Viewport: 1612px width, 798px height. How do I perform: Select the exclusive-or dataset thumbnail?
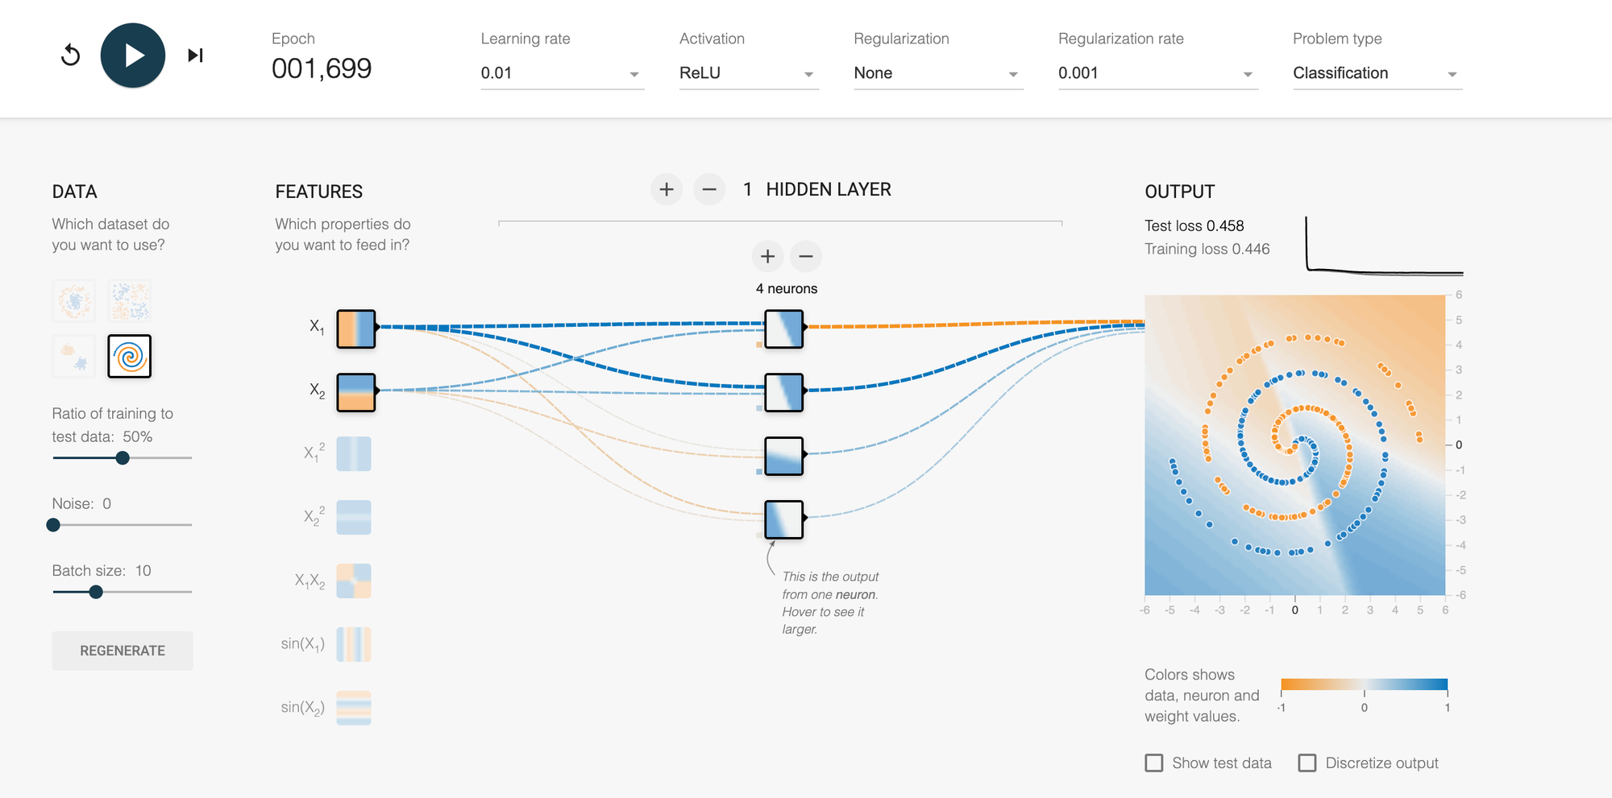(130, 300)
